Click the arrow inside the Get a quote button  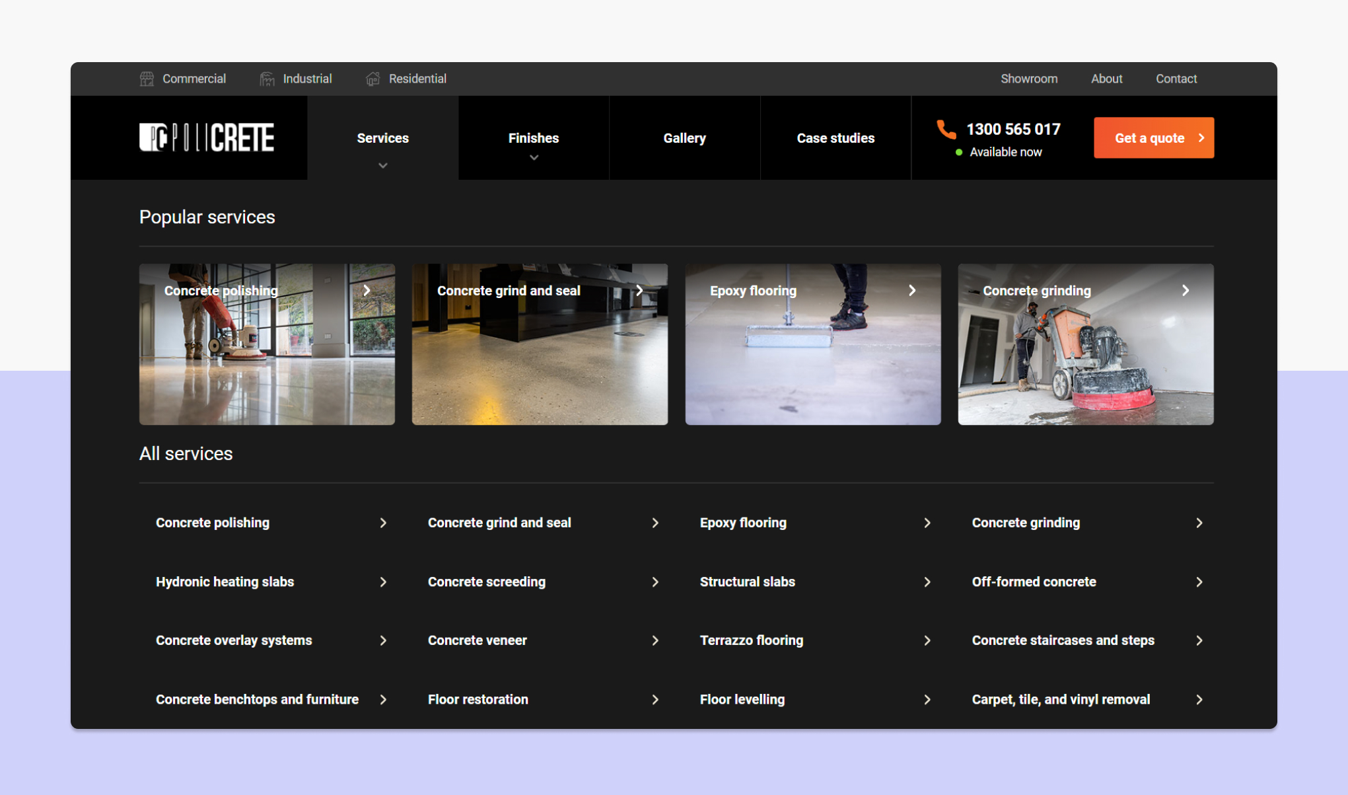pos(1201,137)
